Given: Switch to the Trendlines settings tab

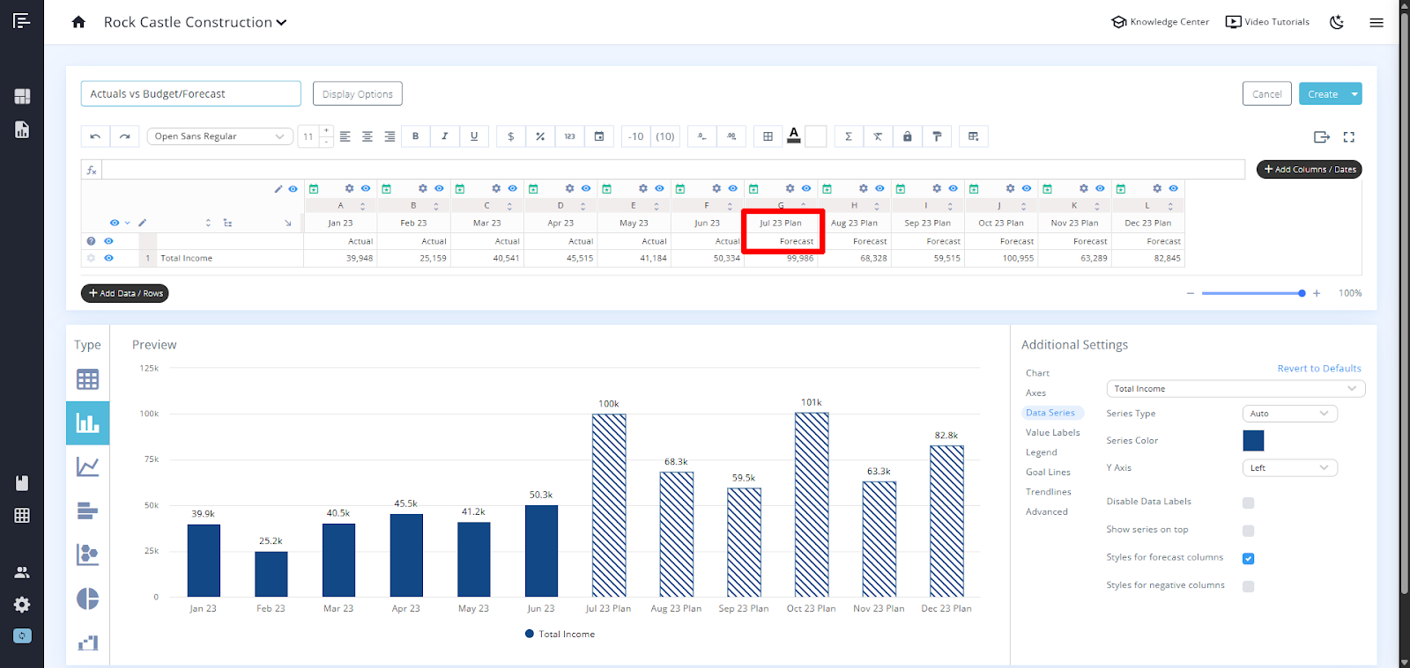Looking at the screenshot, I should [1048, 492].
